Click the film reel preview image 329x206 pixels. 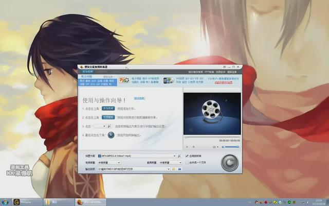[x=212, y=113]
